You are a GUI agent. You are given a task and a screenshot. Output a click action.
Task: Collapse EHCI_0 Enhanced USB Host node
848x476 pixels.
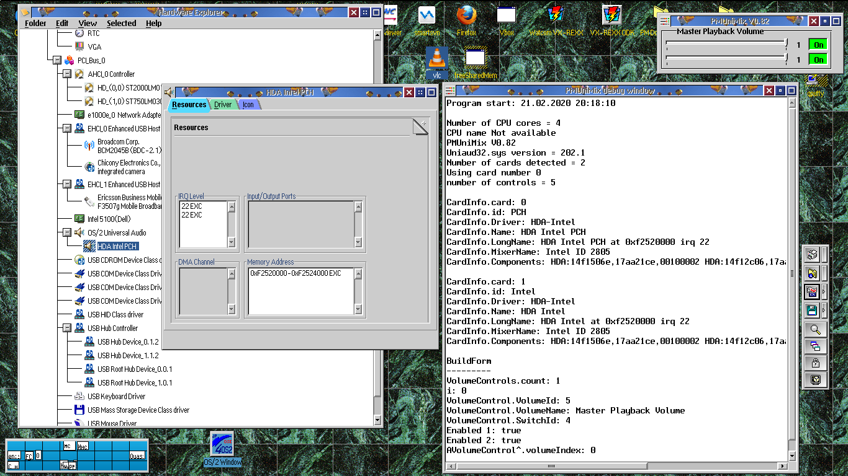67,128
